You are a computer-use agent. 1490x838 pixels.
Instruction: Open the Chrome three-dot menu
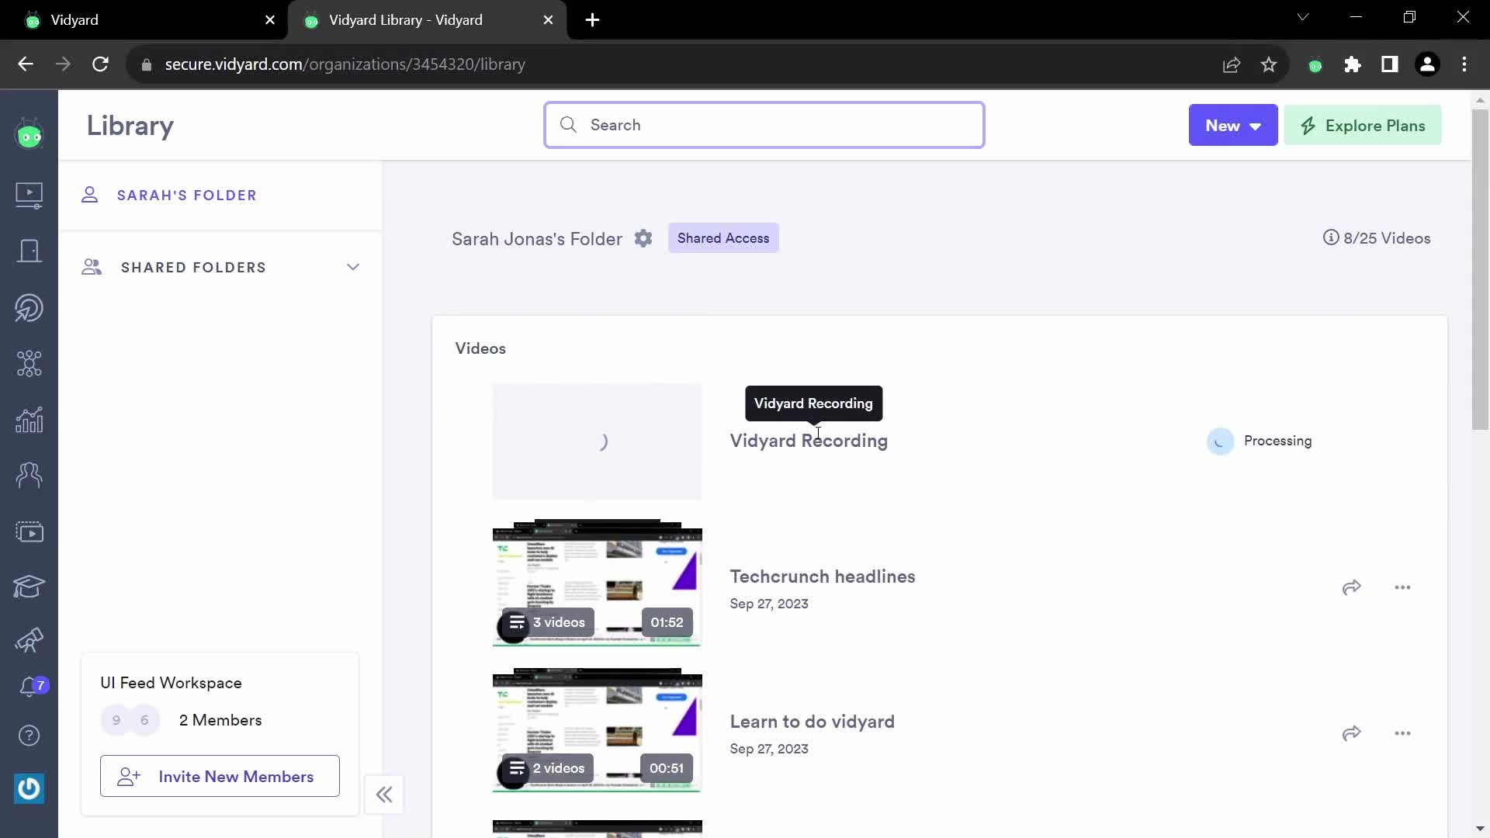(x=1464, y=64)
